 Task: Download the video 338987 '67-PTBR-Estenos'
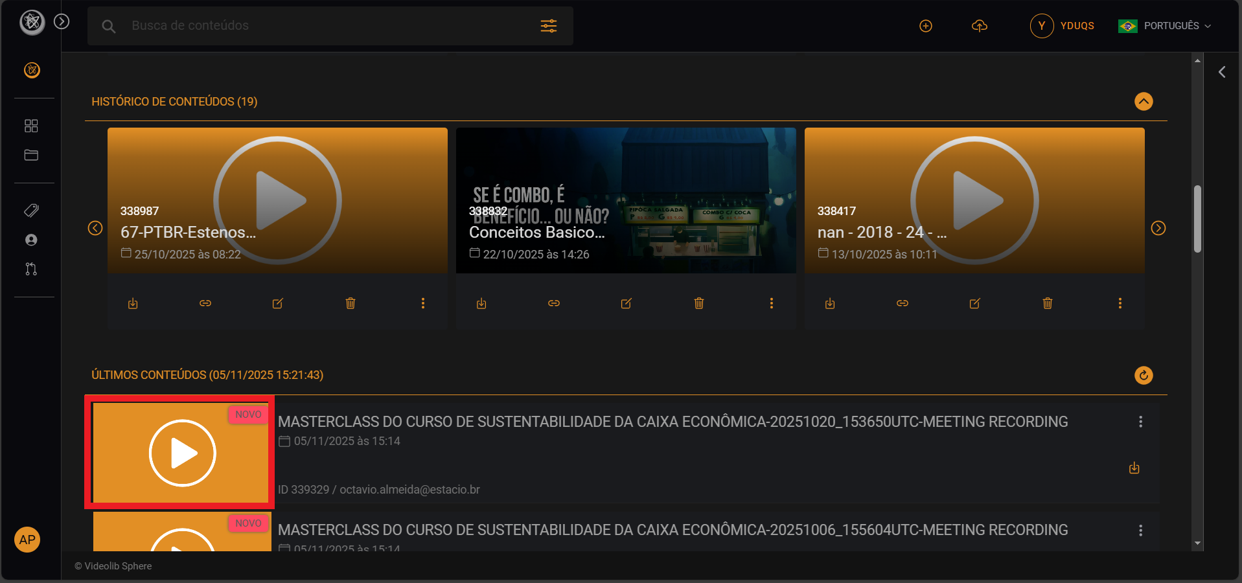click(x=133, y=303)
